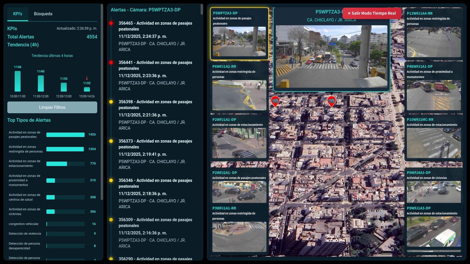Open the P6WFJ1A2-RR camera thumbnail
The width and height of the screenshot is (470, 264).
point(239,95)
